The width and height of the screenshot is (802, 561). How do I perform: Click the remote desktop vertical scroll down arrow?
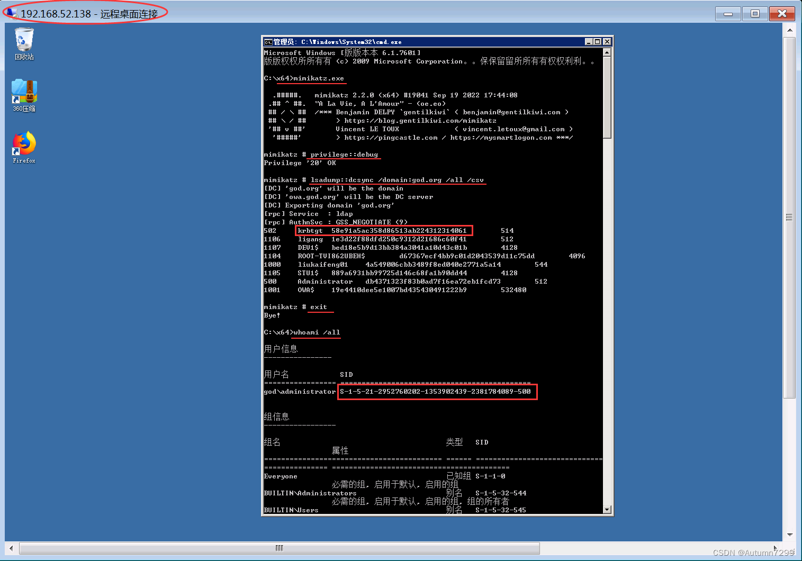[789, 535]
